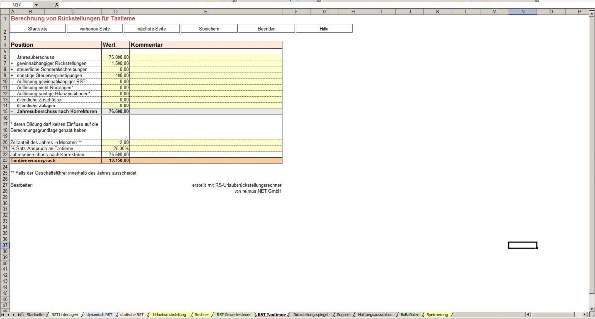This screenshot has height=319, width=595.
Task: Click the Auflösung nicht Rücklagen* label
Action: click(x=45, y=87)
